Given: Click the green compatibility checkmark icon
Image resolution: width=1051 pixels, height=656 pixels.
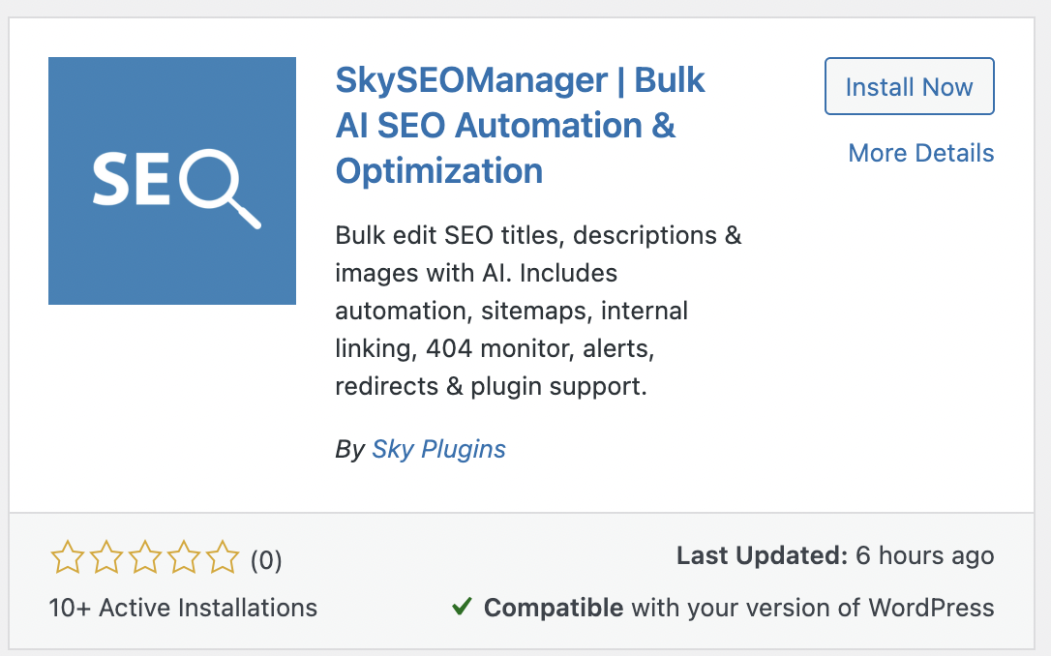Looking at the screenshot, I should point(462,607).
